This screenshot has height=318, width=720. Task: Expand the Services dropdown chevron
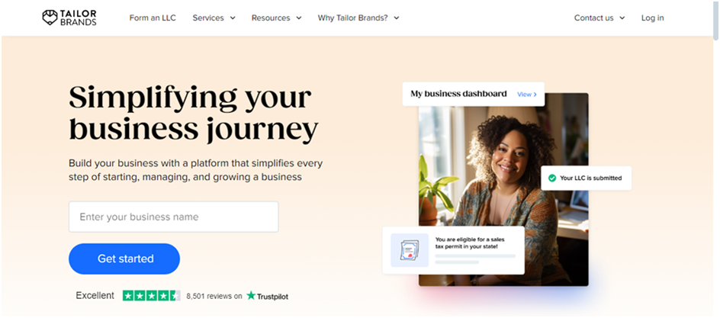(233, 18)
